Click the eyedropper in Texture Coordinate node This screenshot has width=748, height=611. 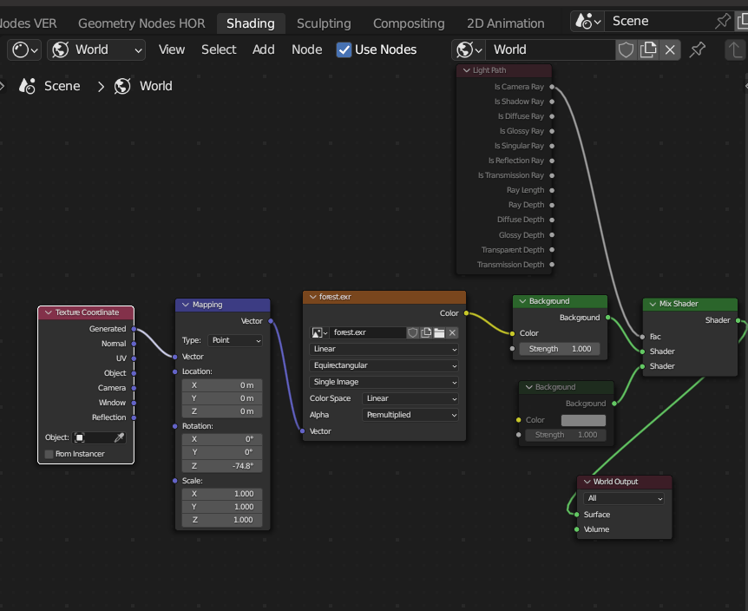[119, 437]
